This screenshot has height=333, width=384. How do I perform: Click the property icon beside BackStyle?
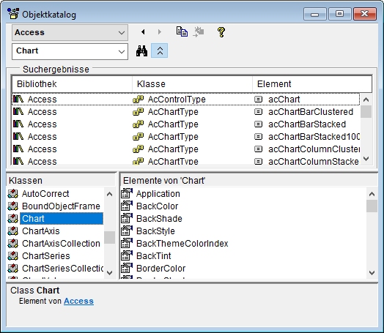[x=127, y=231]
